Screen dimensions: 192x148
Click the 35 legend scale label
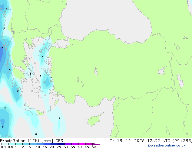pyautogui.click(x=73, y=147)
